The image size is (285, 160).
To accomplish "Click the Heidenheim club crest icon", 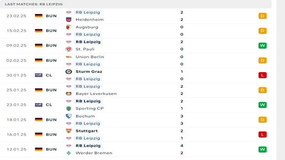I will coord(69,20).
